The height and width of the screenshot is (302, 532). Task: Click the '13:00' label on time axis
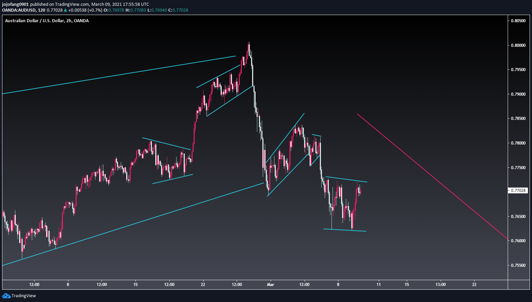(441, 284)
